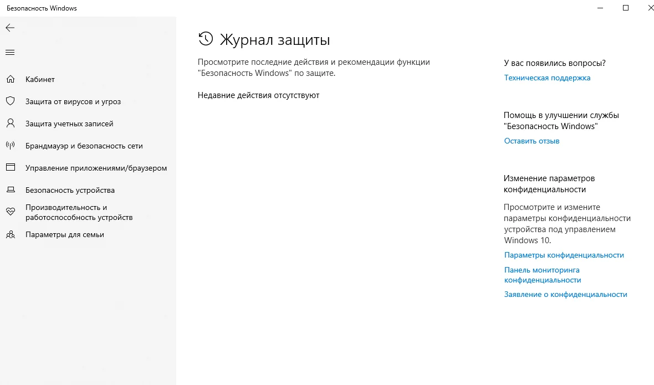Follow the Техническая поддержка link

click(x=547, y=78)
